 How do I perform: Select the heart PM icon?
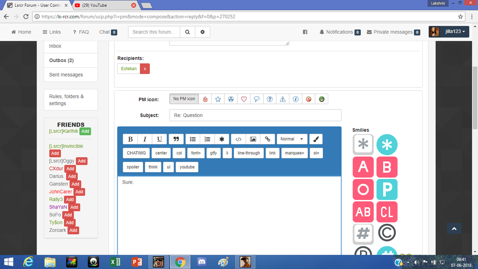244,99
